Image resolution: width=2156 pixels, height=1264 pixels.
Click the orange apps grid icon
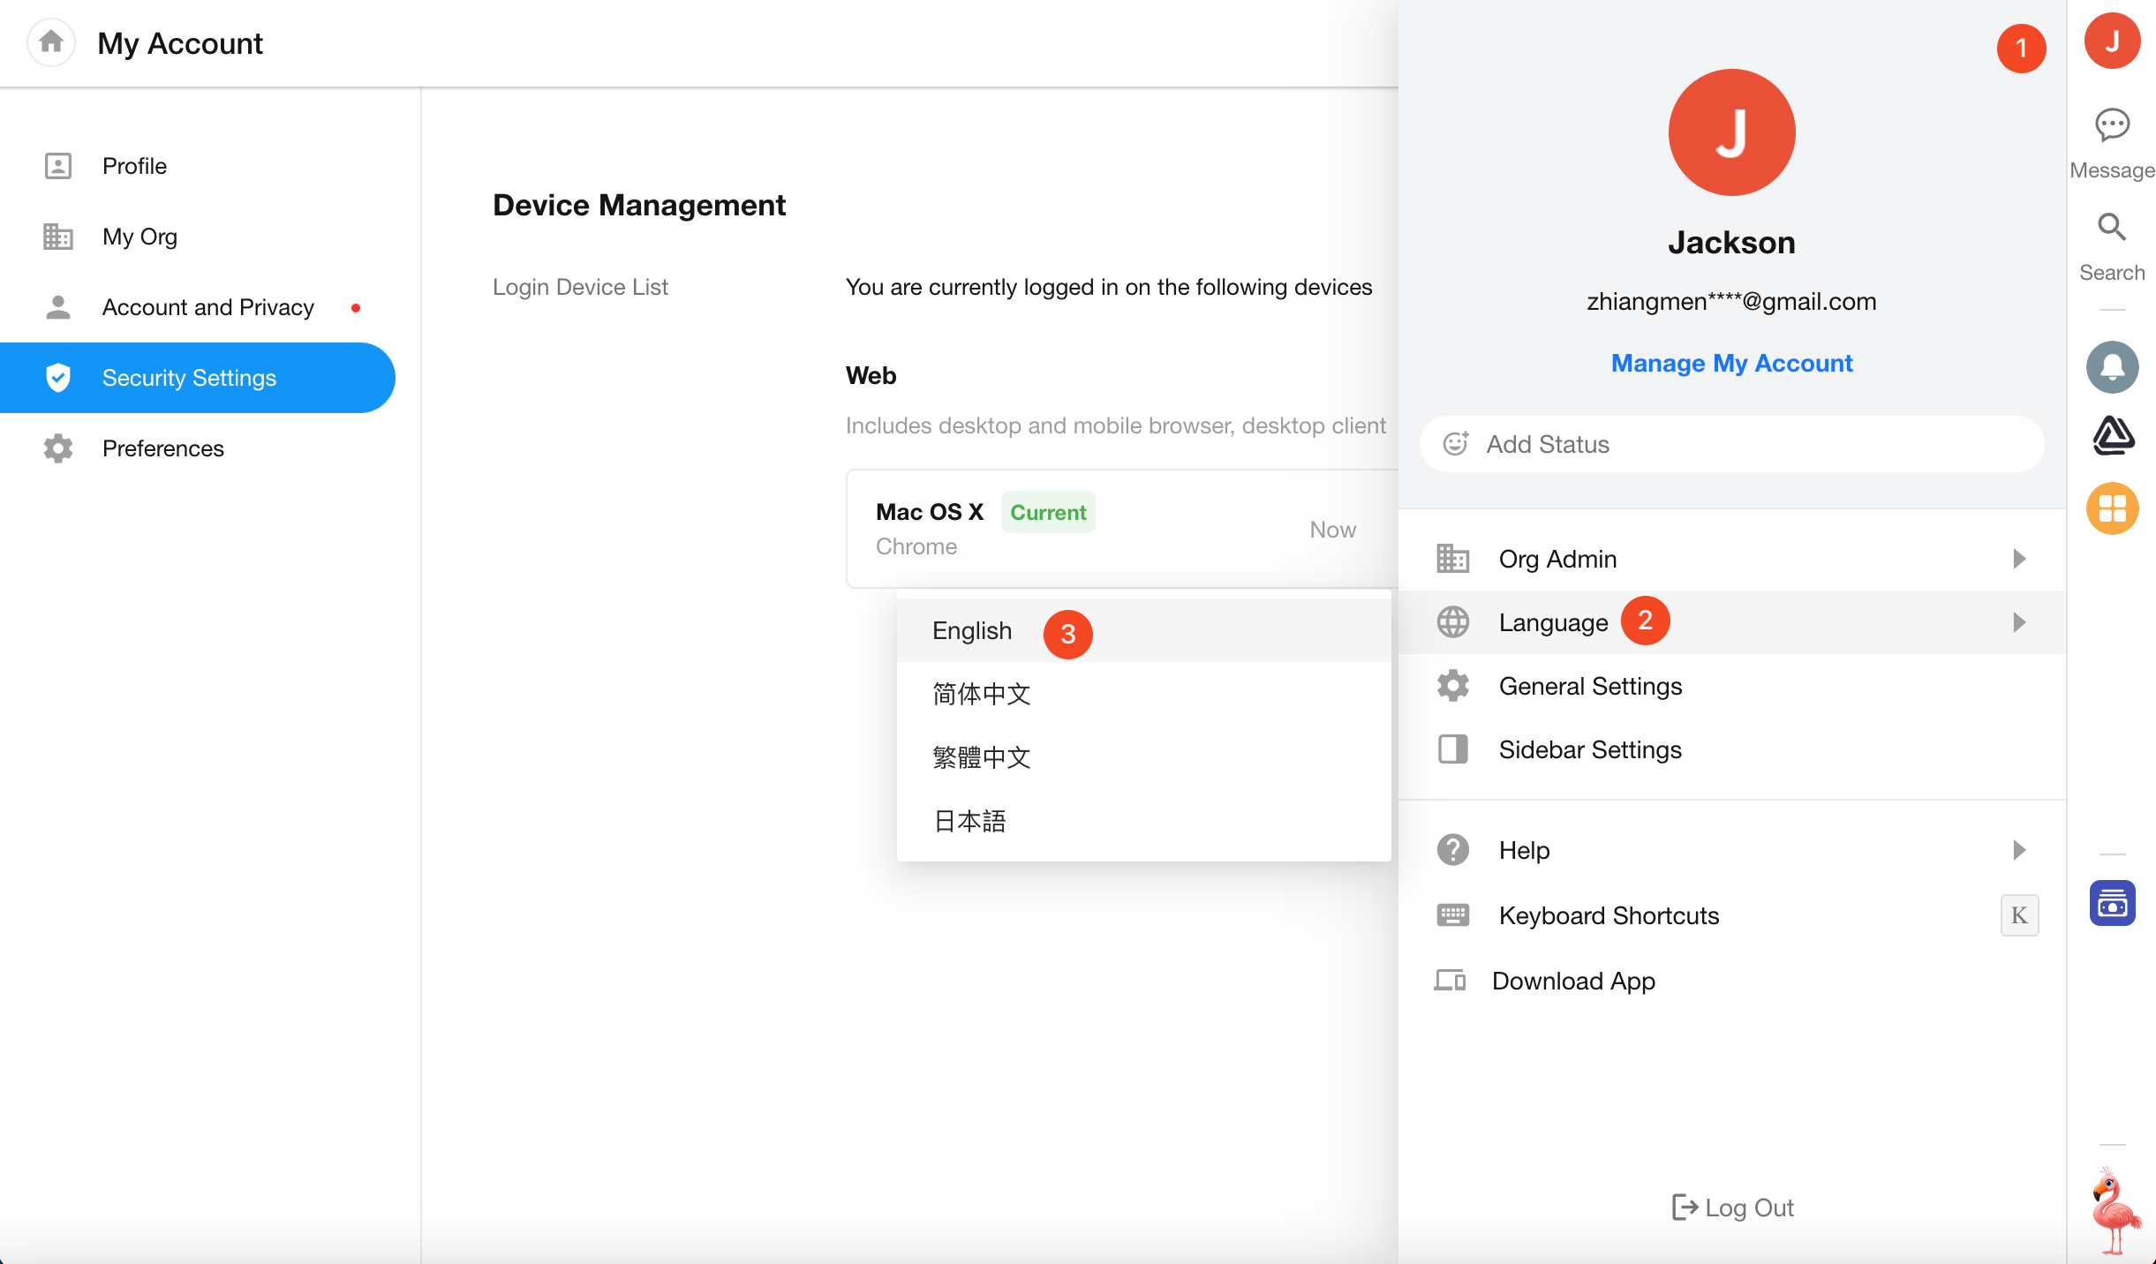click(2112, 508)
